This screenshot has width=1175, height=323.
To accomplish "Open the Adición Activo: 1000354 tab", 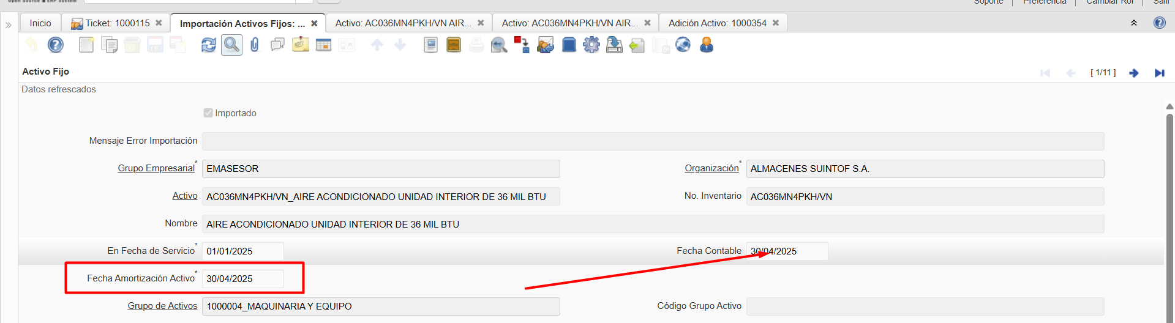I will [x=717, y=23].
